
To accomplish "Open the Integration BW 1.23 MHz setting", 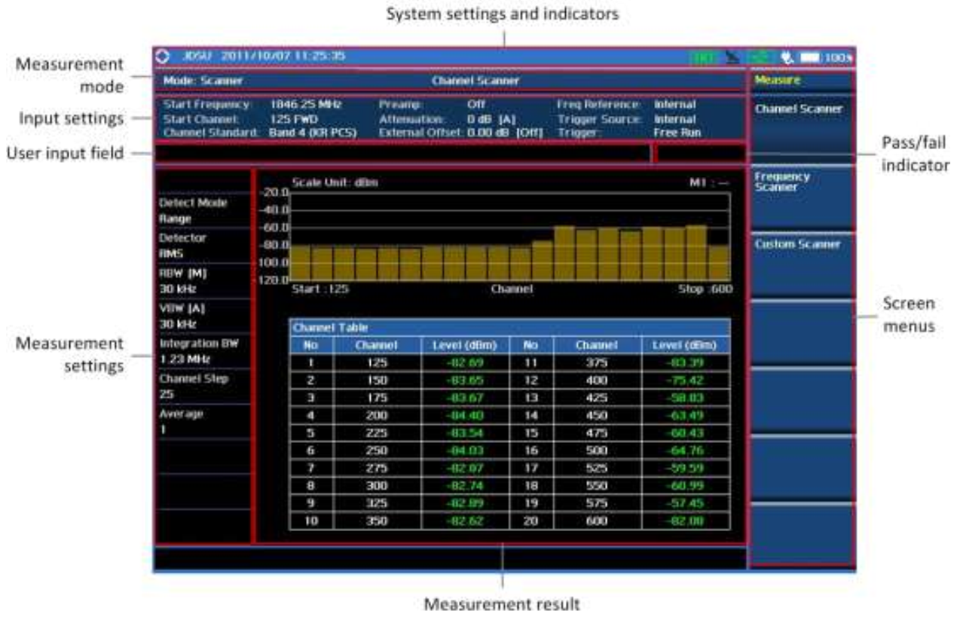I will pyautogui.click(x=201, y=350).
